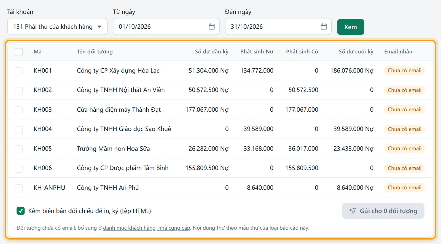Click Công ty TNHH Giáo dục Sao Khuê
This screenshot has height=244, width=441.
coord(124,129)
